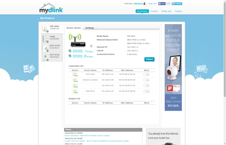The height and width of the screenshot is (145, 226).
Task: Click the LAN IP value 192.168.0.1
Action: 132,50
